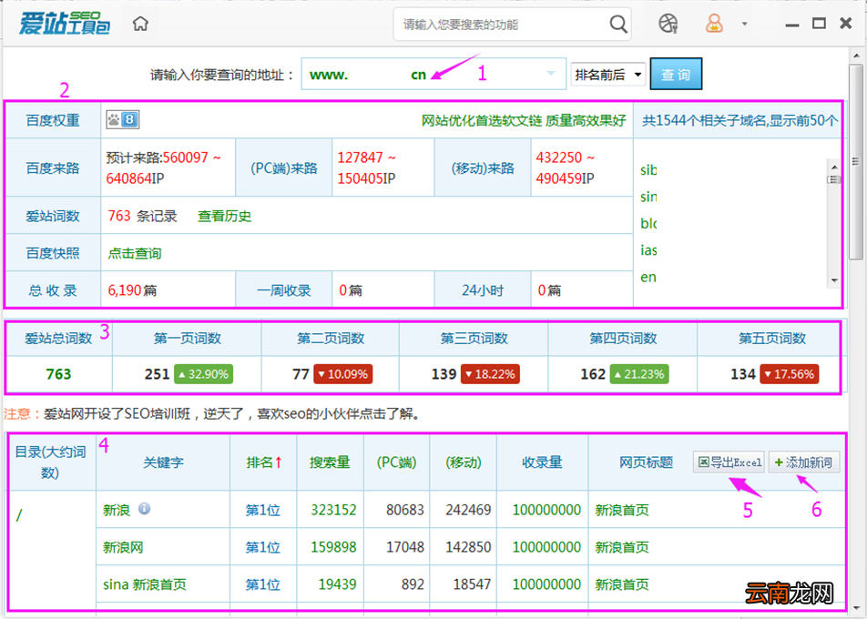The height and width of the screenshot is (619, 867).
Task: Click the 17.56% fifth page badge
Action: click(789, 374)
